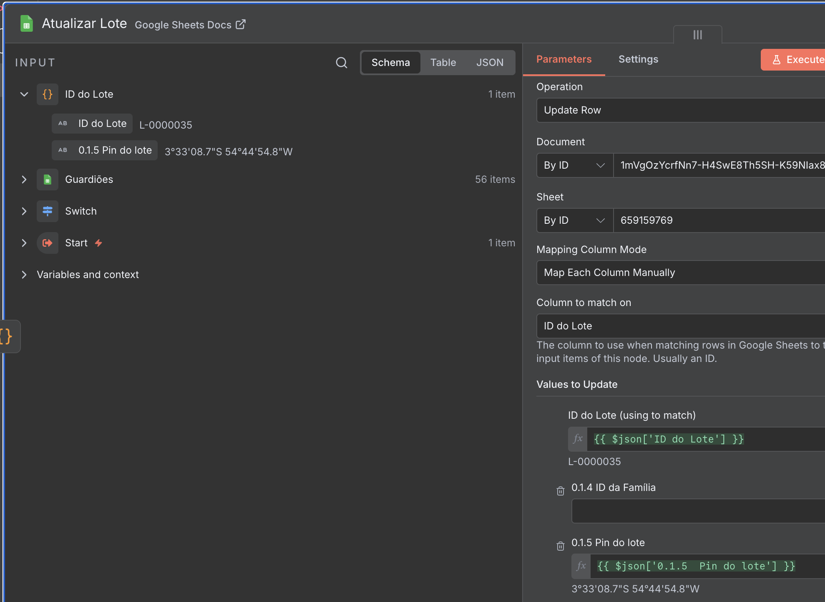Screen dimensions: 825x602
Task: Expand the Guardiões node data
Action: (24, 180)
